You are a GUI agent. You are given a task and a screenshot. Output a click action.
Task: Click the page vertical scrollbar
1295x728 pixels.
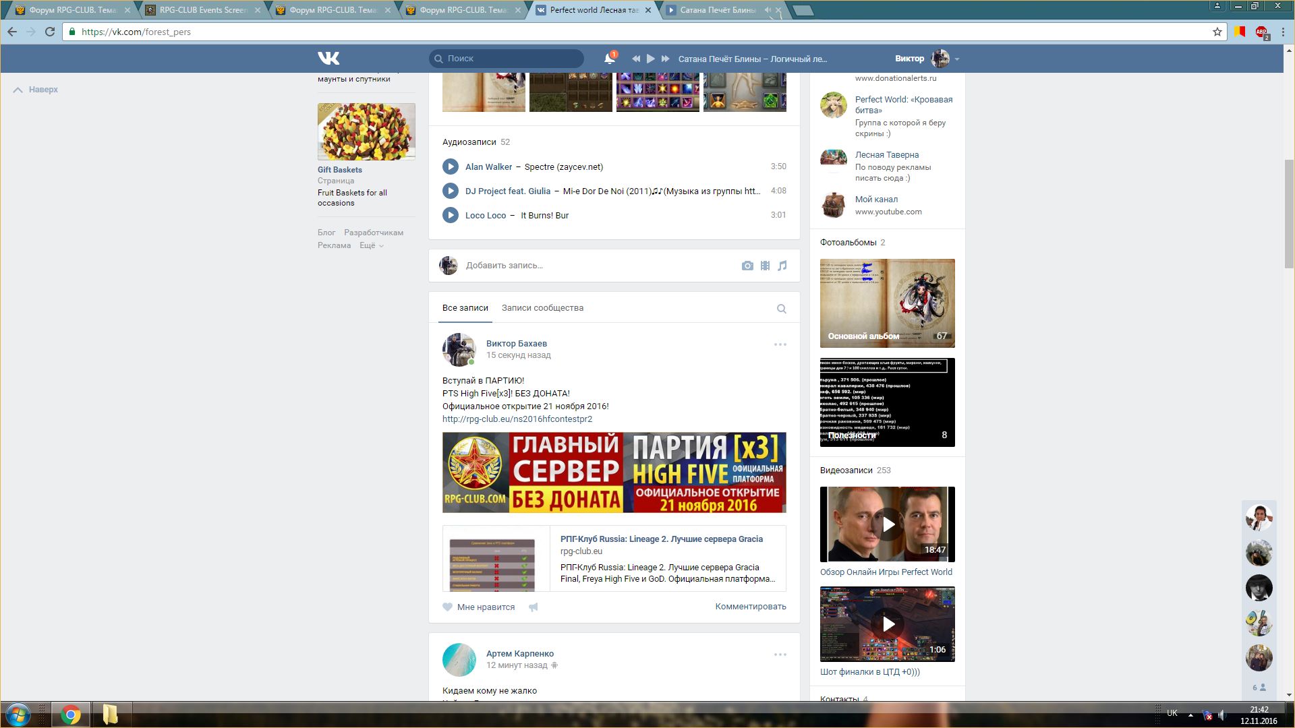[1289, 214]
